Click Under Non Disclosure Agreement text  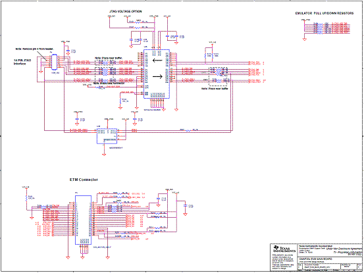[344, 249]
